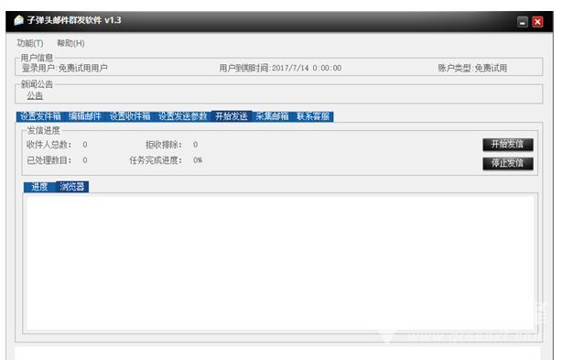Select the 开始发送 tab

[232, 115]
